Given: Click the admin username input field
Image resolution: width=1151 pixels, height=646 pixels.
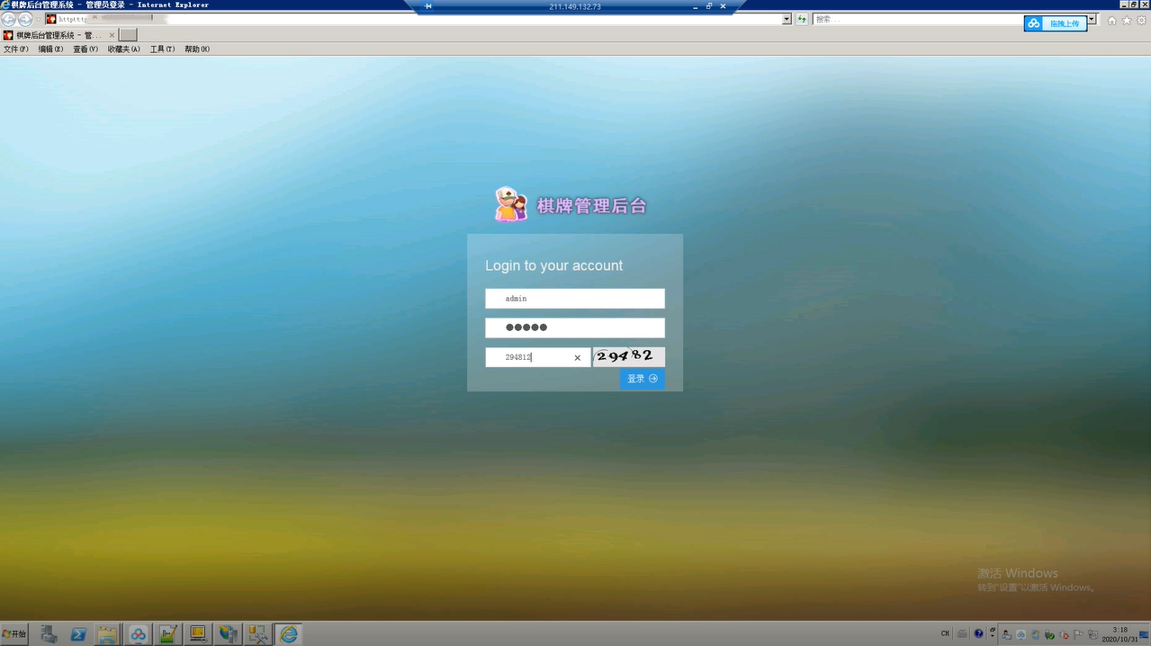Looking at the screenshot, I should click(574, 299).
